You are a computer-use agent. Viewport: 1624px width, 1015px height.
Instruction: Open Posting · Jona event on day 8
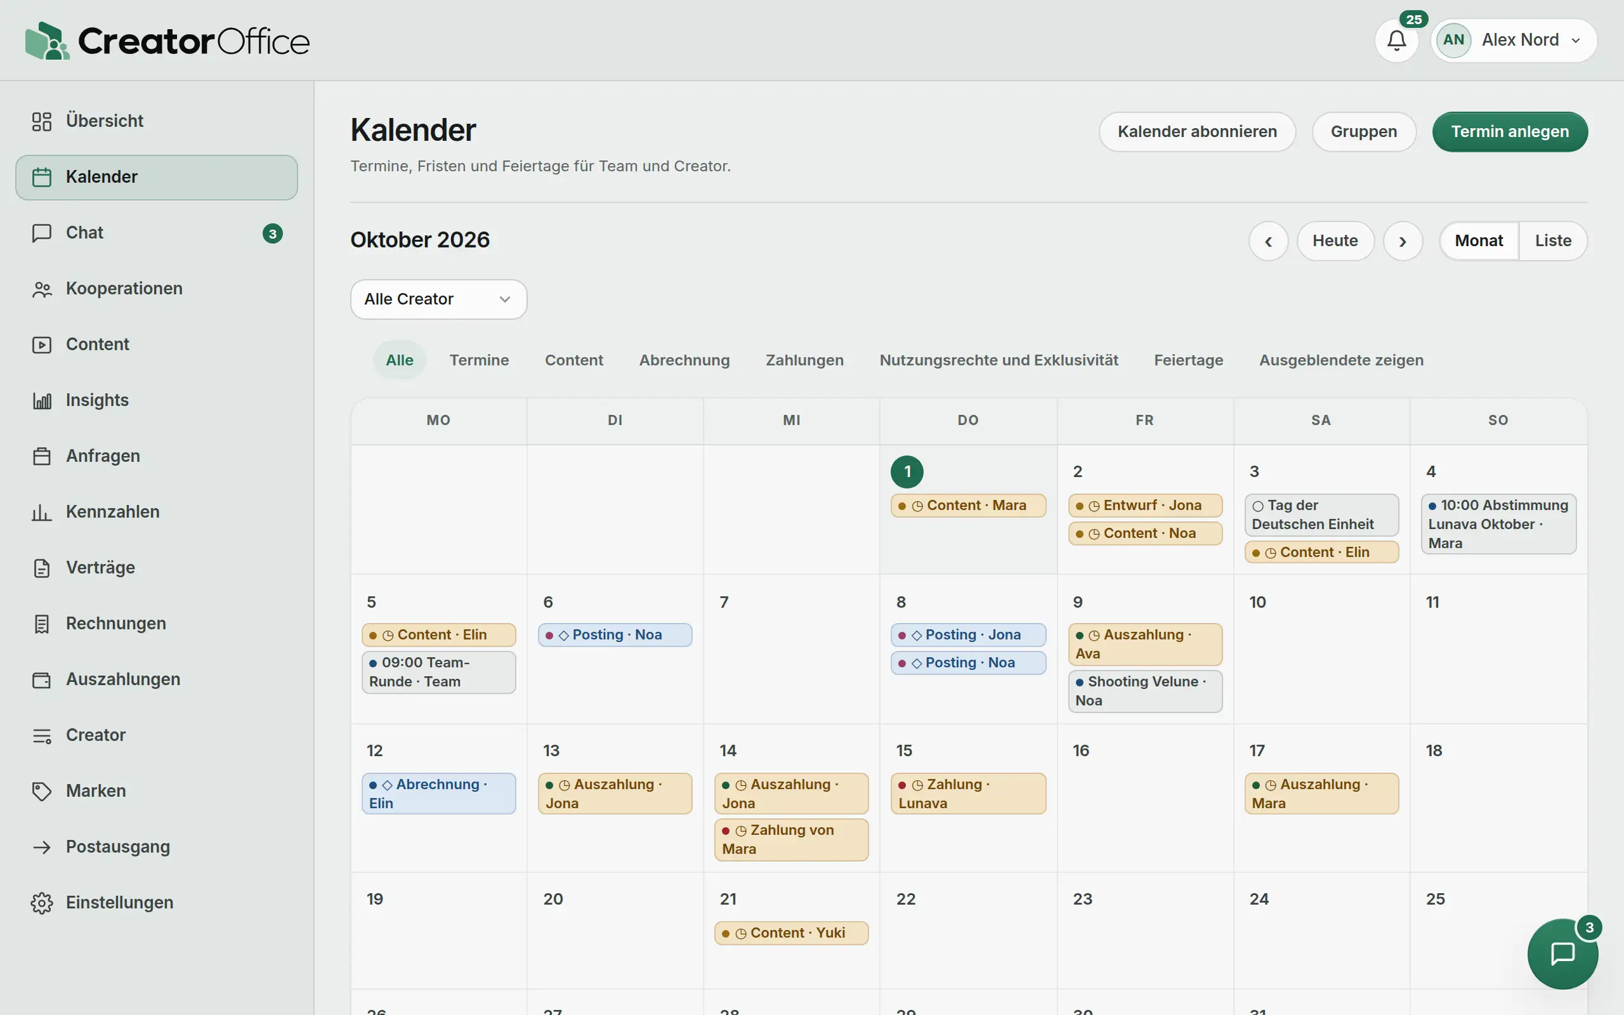(967, 635)
